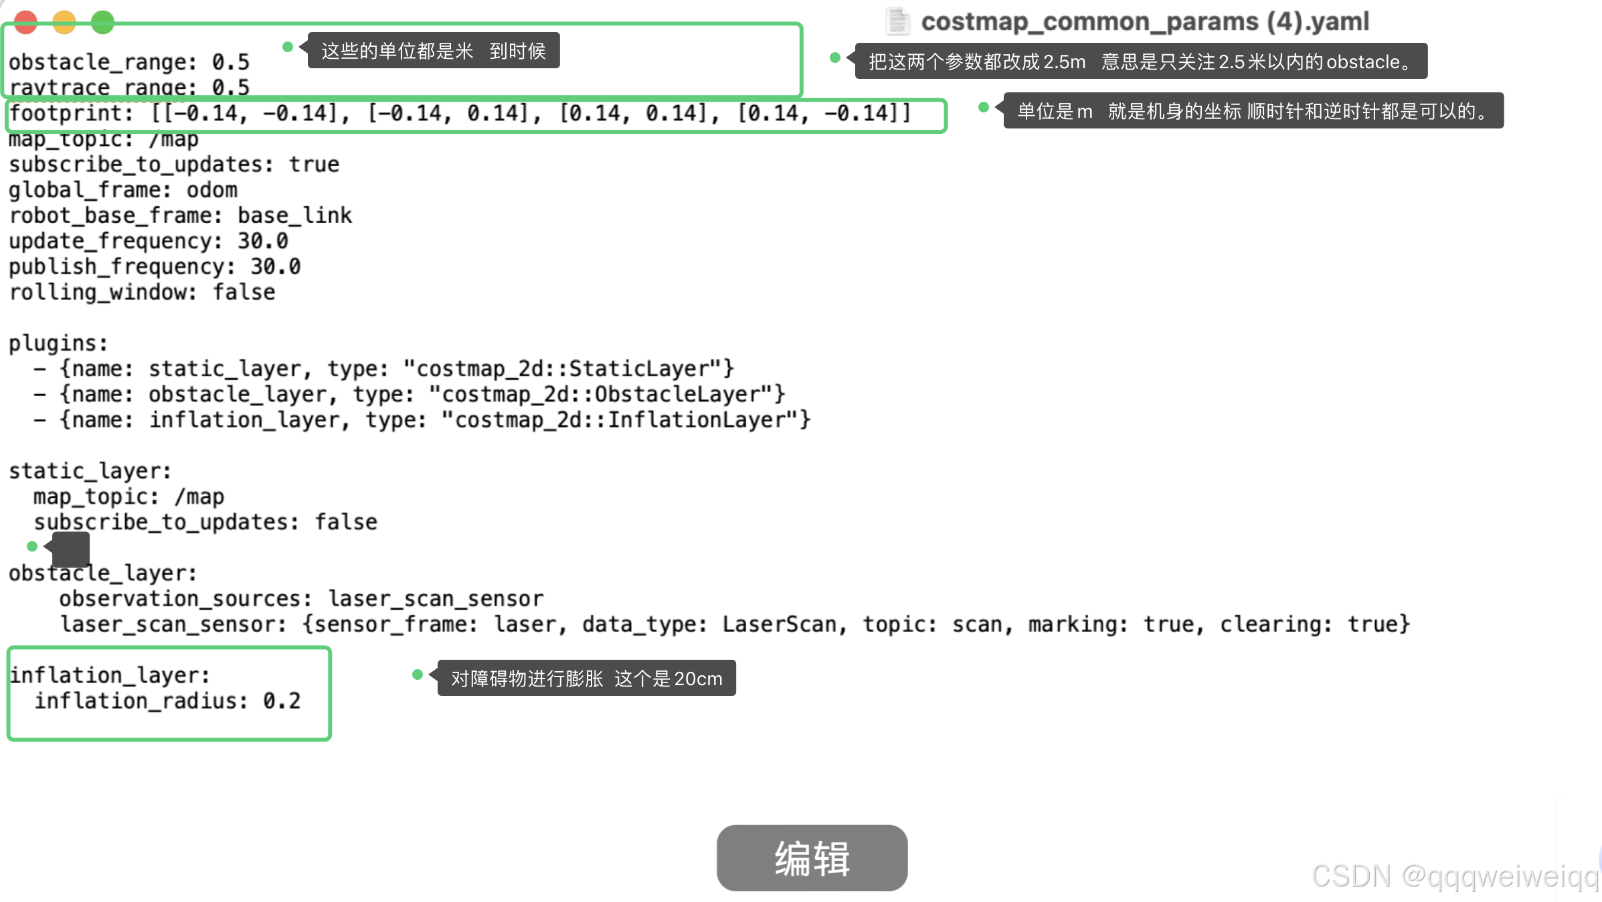
Task: Click the highlighted footprint coordinates line
Action: pos(460,114)
